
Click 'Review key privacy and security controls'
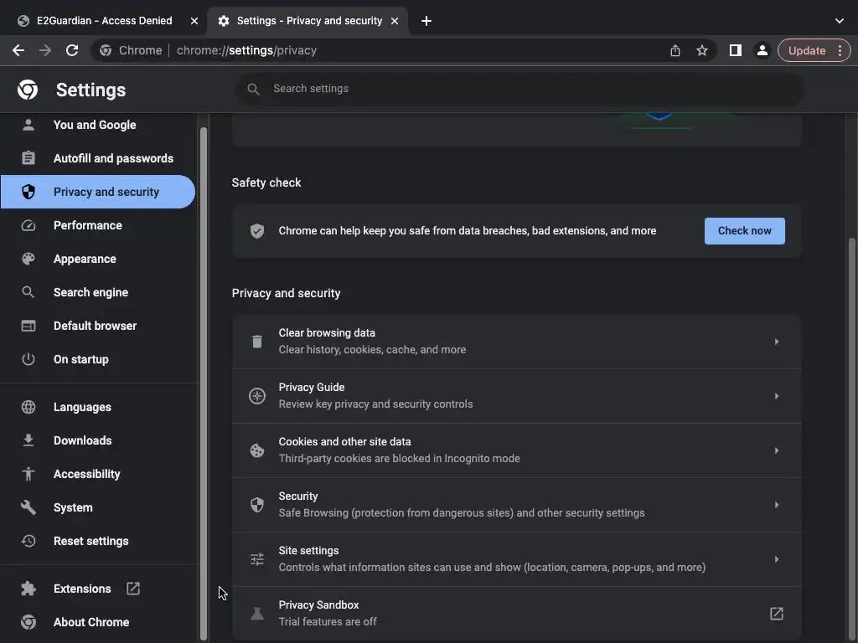pos(375,404)
